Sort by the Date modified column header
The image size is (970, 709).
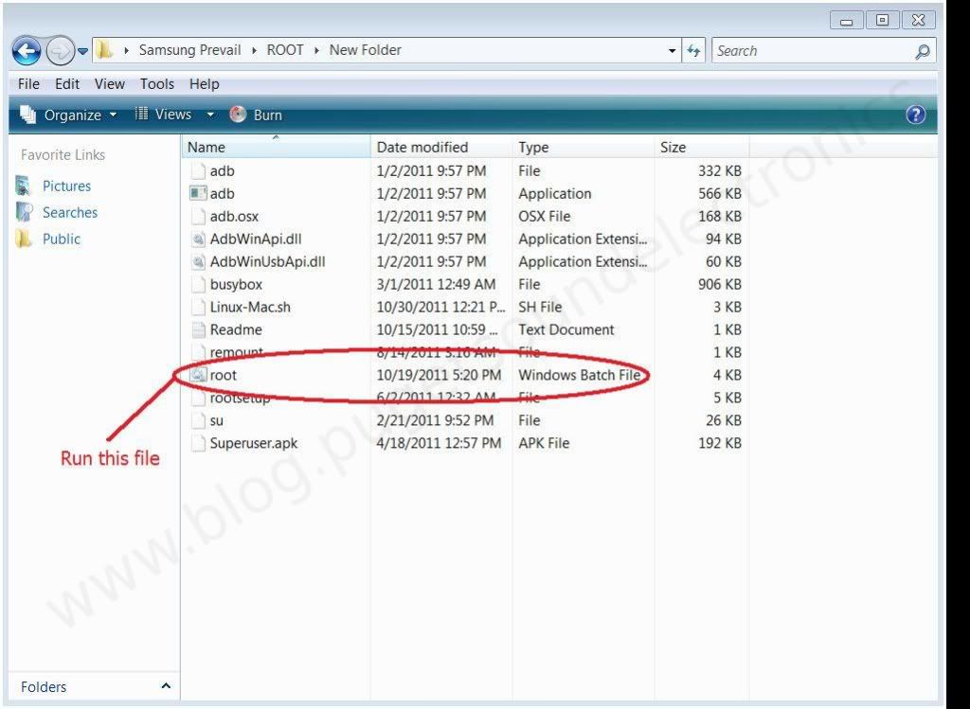tap(441, 147)
